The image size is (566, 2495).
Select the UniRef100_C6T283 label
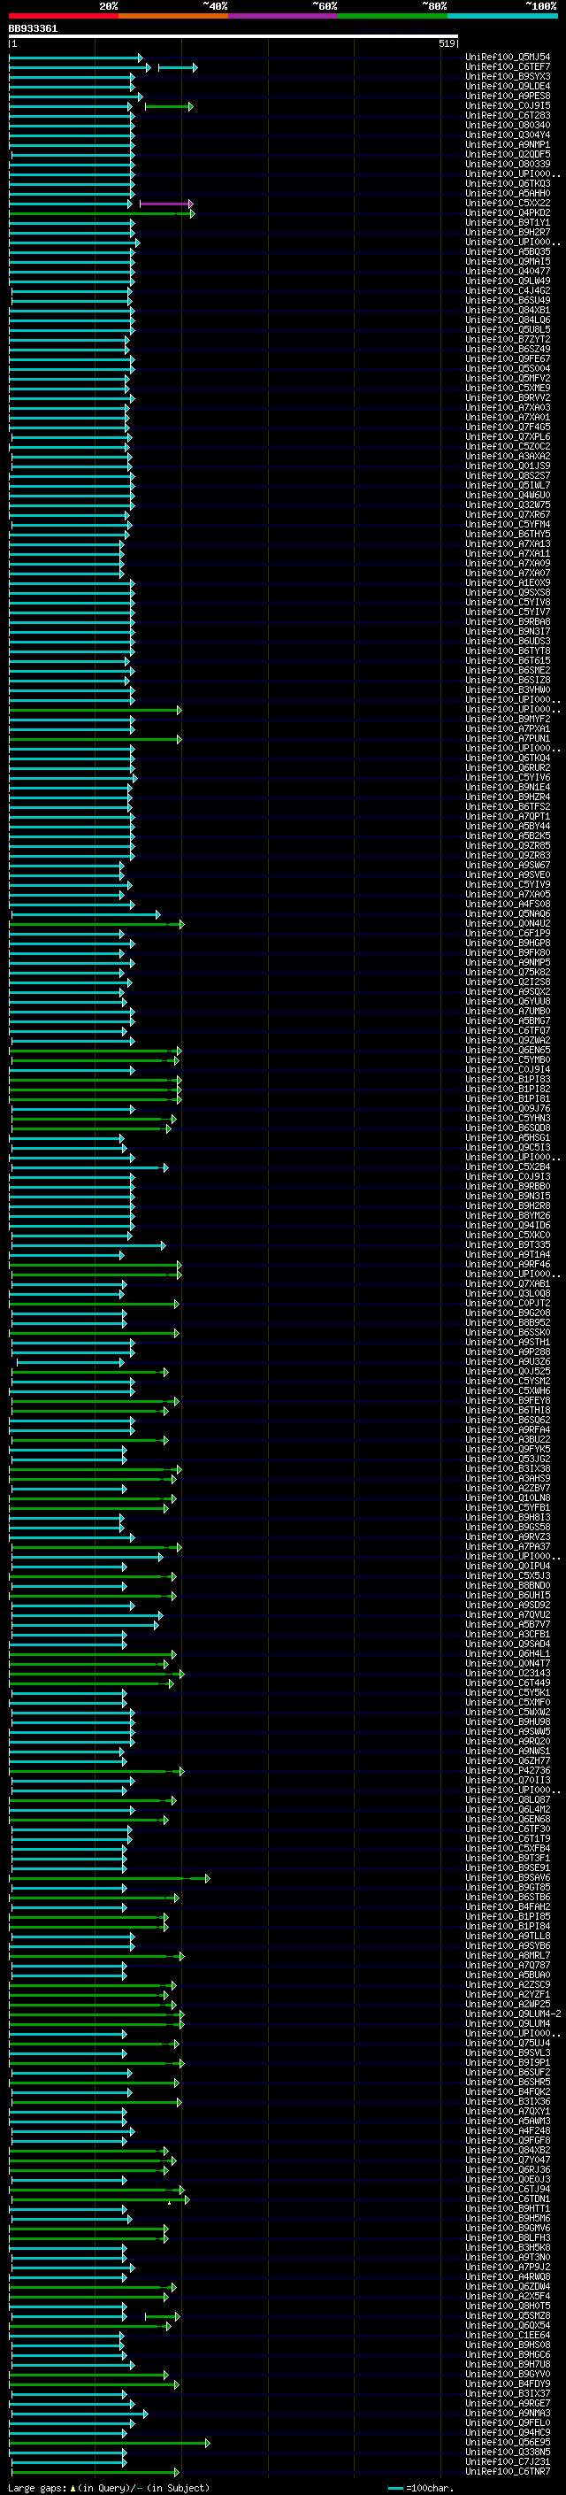click(508, 115)
